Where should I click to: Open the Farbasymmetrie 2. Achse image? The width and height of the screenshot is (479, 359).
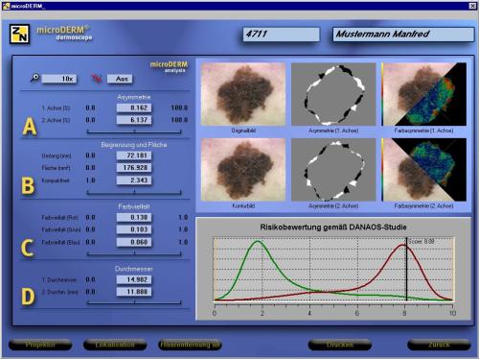(x=424, y=170)
